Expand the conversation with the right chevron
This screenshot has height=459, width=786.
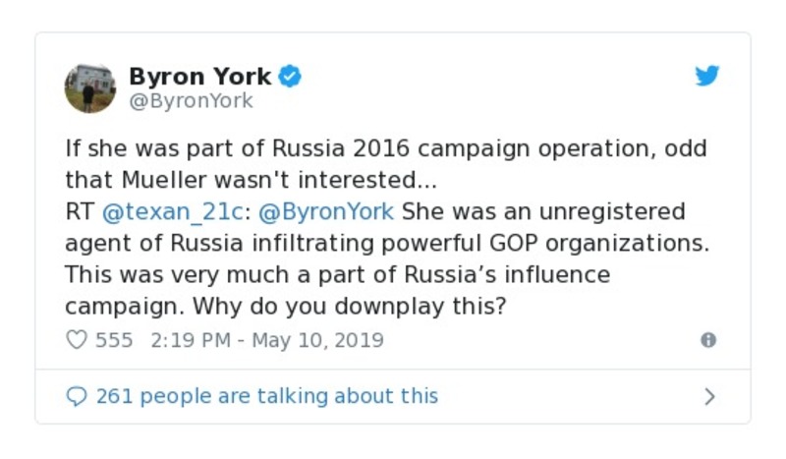click(709, 396)
